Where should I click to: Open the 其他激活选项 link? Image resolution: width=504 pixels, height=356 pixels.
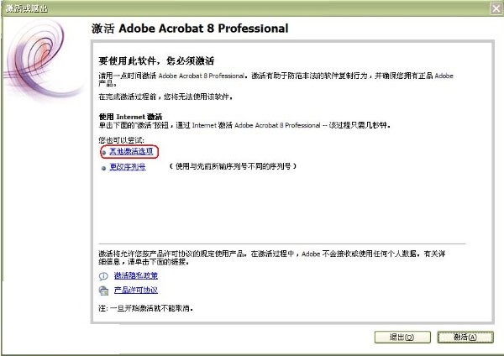click(131, 151)
